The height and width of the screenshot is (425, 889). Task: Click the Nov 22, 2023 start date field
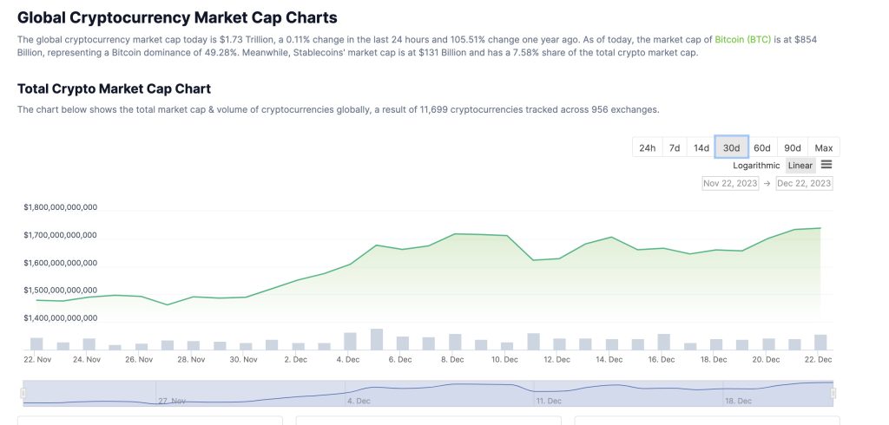[x=730, y=183]
